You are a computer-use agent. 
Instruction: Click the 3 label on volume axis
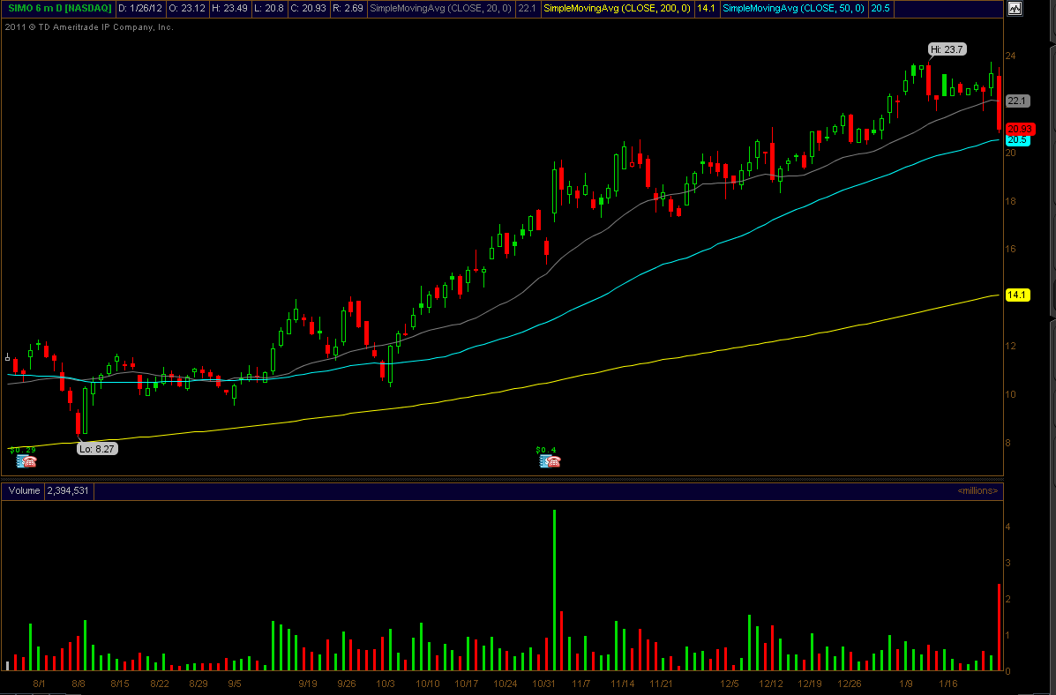1007,563
